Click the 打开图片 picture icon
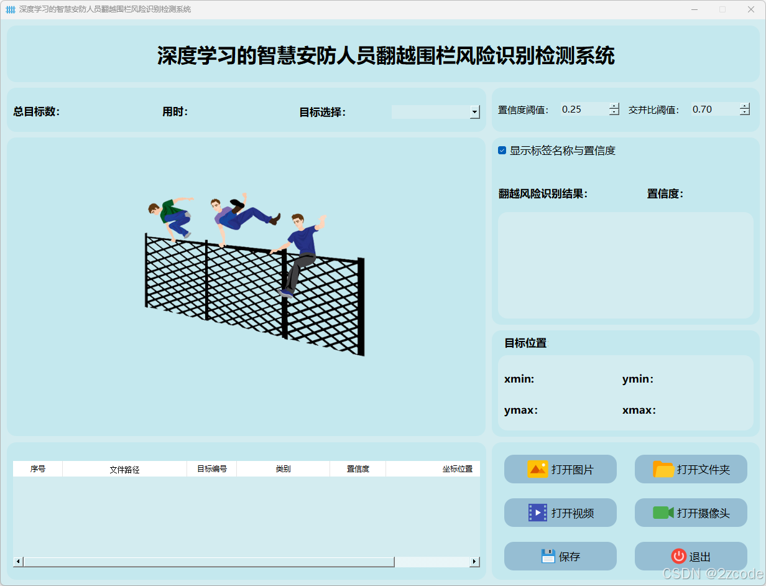 point(537,469)
